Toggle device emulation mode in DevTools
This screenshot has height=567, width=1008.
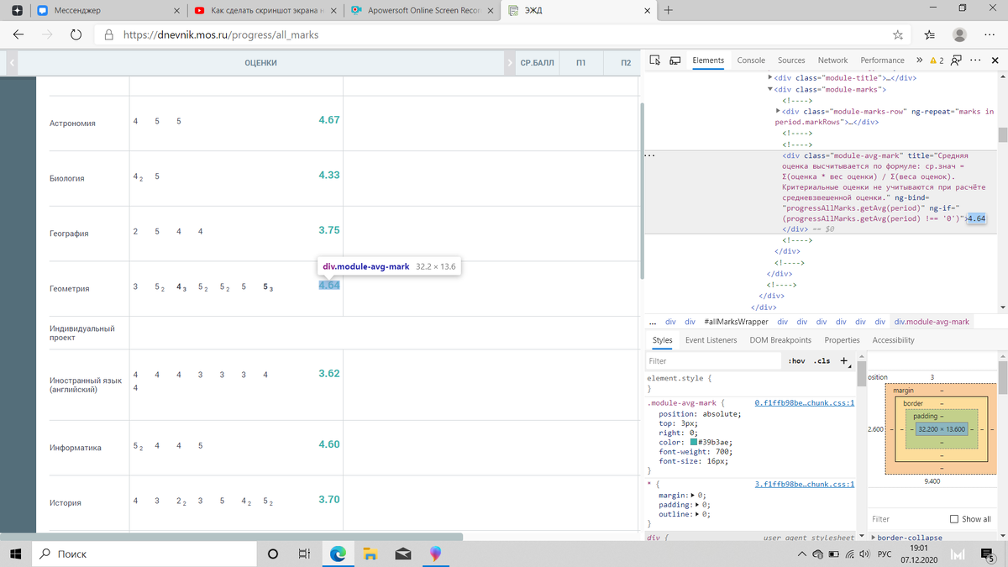point(675,60)
